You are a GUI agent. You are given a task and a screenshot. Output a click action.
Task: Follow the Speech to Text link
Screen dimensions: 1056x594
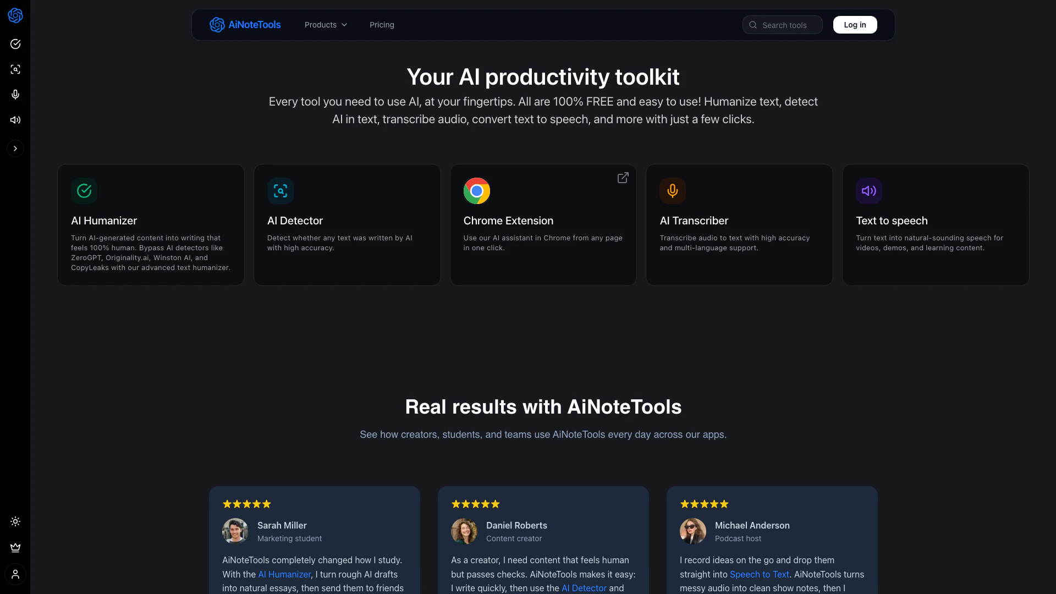point(760,574)
